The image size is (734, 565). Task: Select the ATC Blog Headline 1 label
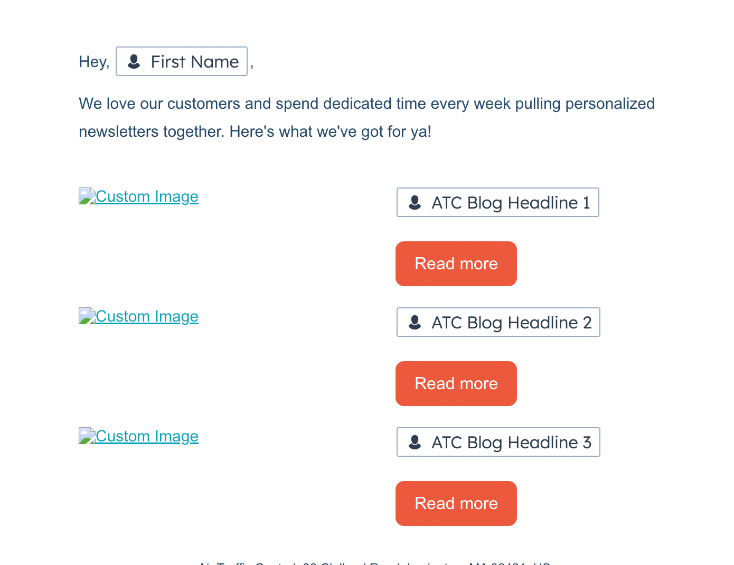point(511,203)
